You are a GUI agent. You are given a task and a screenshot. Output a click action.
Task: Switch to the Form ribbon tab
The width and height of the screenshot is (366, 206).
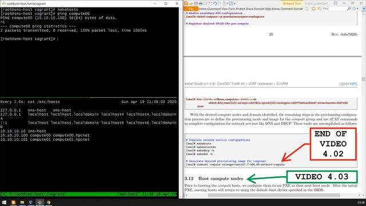[x=232, y=9]
